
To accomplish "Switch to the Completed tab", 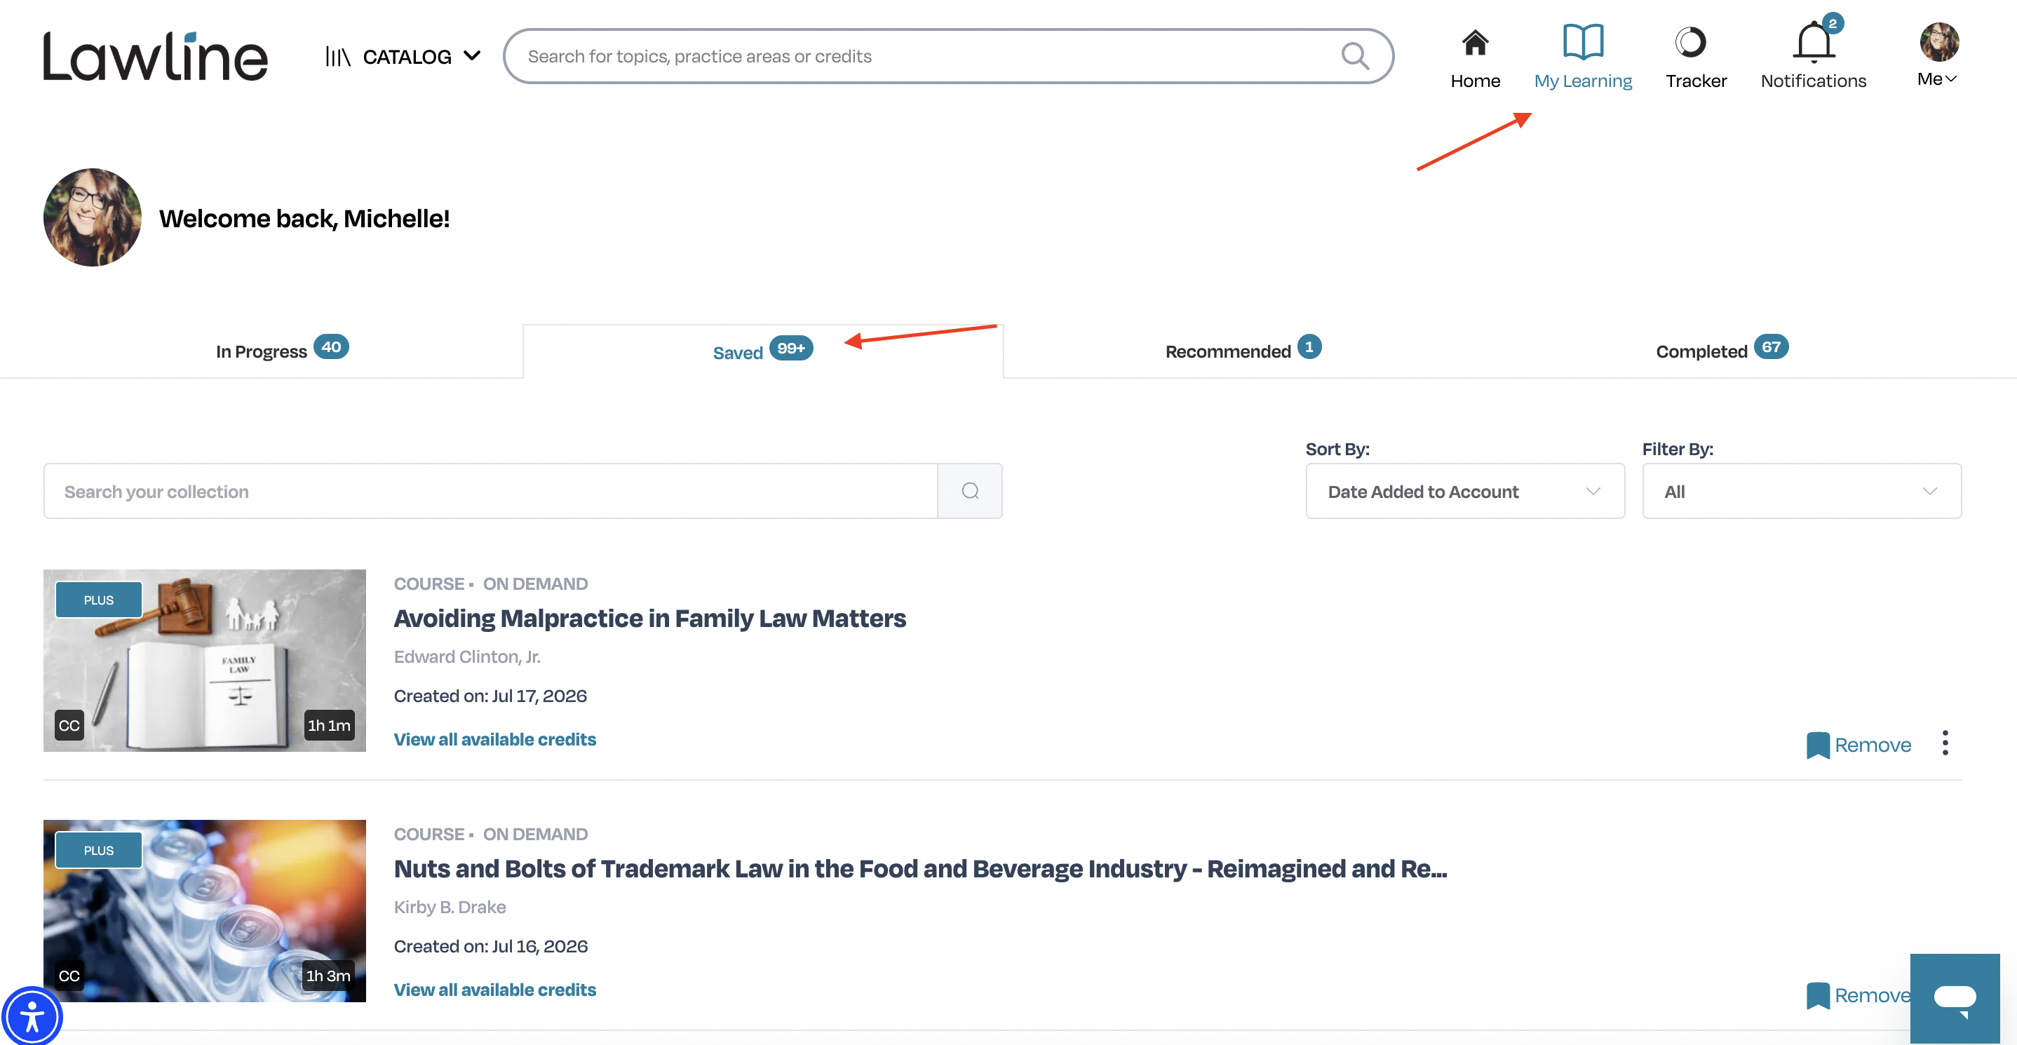I will pos(1721,350).
